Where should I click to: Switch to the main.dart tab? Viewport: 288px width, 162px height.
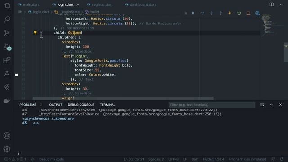pyautogui.click(x=28, y=4)
